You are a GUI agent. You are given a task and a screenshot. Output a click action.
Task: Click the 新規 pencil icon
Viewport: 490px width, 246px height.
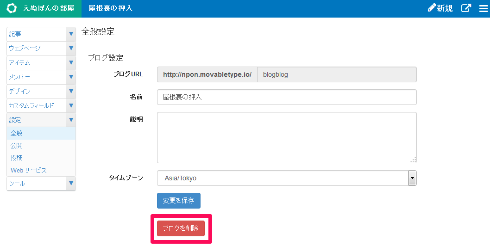tap(432, 8)
